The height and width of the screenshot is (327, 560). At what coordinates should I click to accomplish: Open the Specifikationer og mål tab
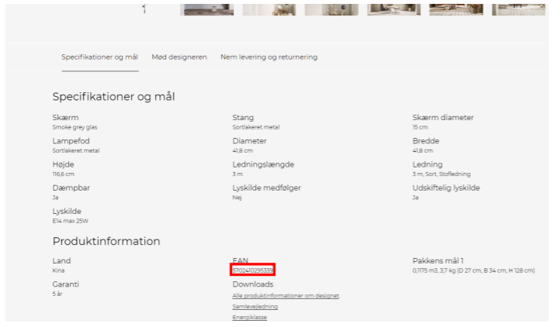point(99,57)
